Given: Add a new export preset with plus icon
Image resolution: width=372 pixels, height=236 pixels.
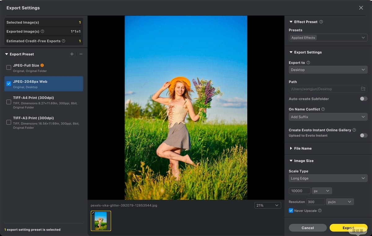Looking at the screenshot, I should pos(72,54).
